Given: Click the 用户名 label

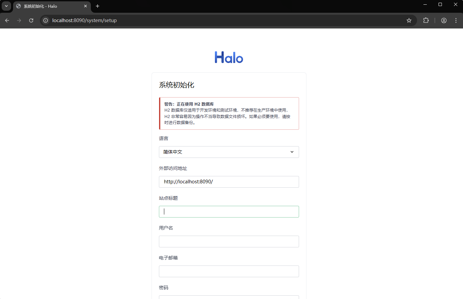Looking at the screenshot, I should (166, 228).
